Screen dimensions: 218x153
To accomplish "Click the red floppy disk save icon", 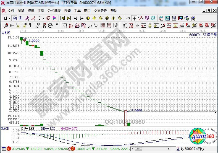I will point(180,18).
